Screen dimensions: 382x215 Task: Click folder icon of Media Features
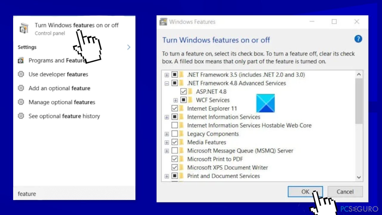click(x=181, y=142)
